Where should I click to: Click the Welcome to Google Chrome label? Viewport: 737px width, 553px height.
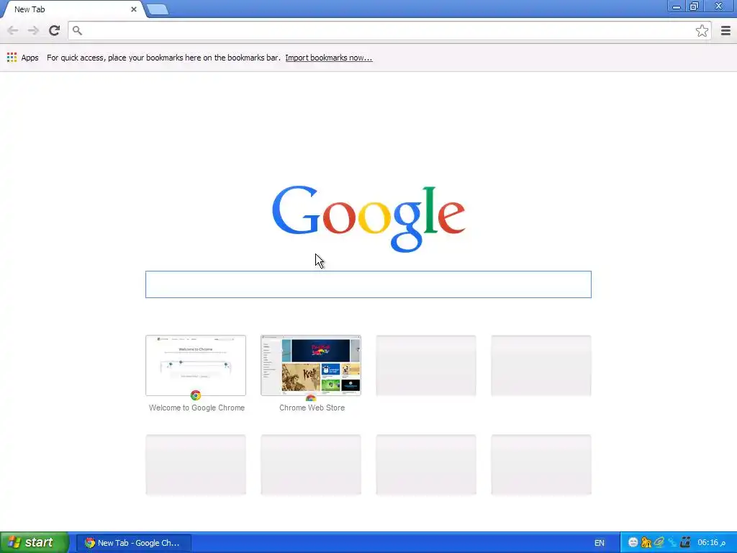pyautogui.click(x=196, y=408)
